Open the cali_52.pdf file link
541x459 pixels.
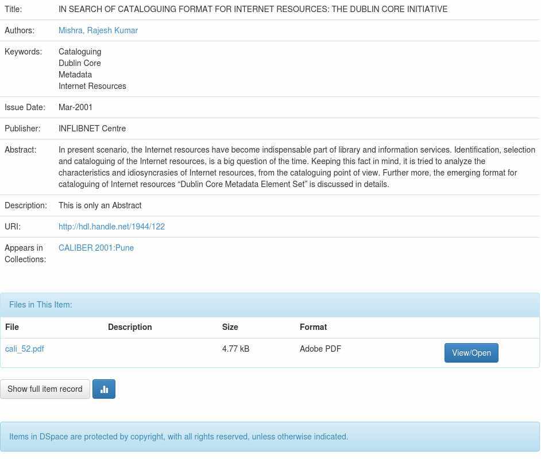click(x=25, y=349)
